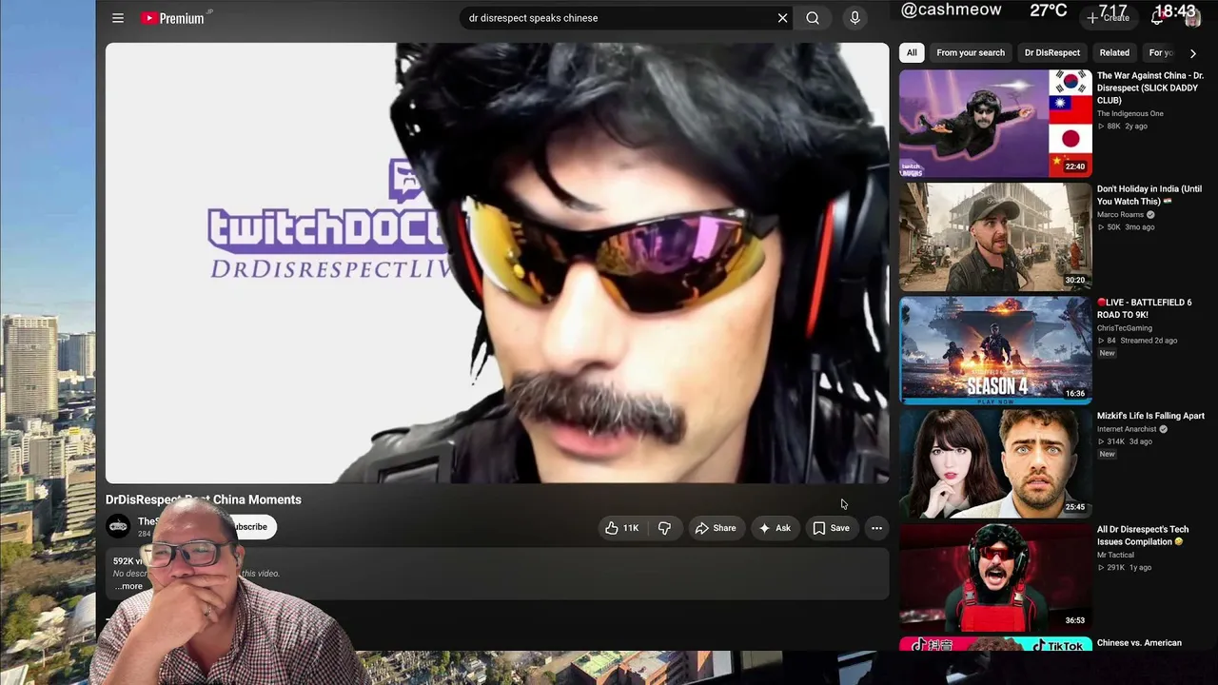Viewport: 1218px width, 685px height.
Task: Visit 'The Indigenous One' channel
Action: pyautogui.click(x=1130, y=113)
